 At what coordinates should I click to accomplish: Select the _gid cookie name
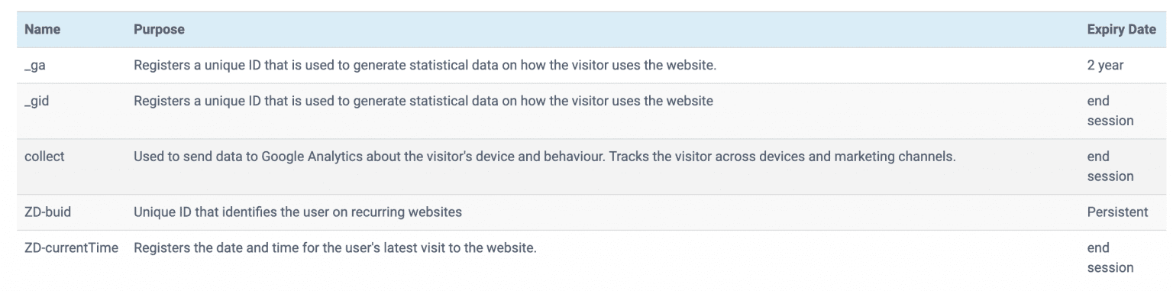38,101
